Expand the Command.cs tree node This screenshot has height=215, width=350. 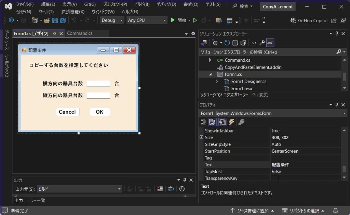[x=210, y=60]
